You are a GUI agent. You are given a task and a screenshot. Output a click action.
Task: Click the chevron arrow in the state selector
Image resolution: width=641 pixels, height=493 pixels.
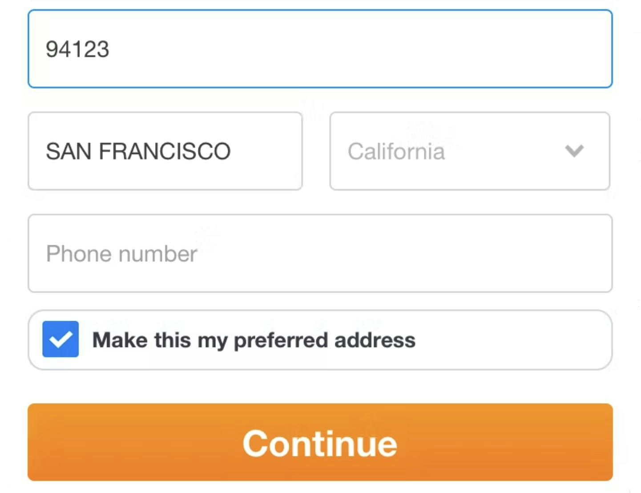[x=574, y=151]
